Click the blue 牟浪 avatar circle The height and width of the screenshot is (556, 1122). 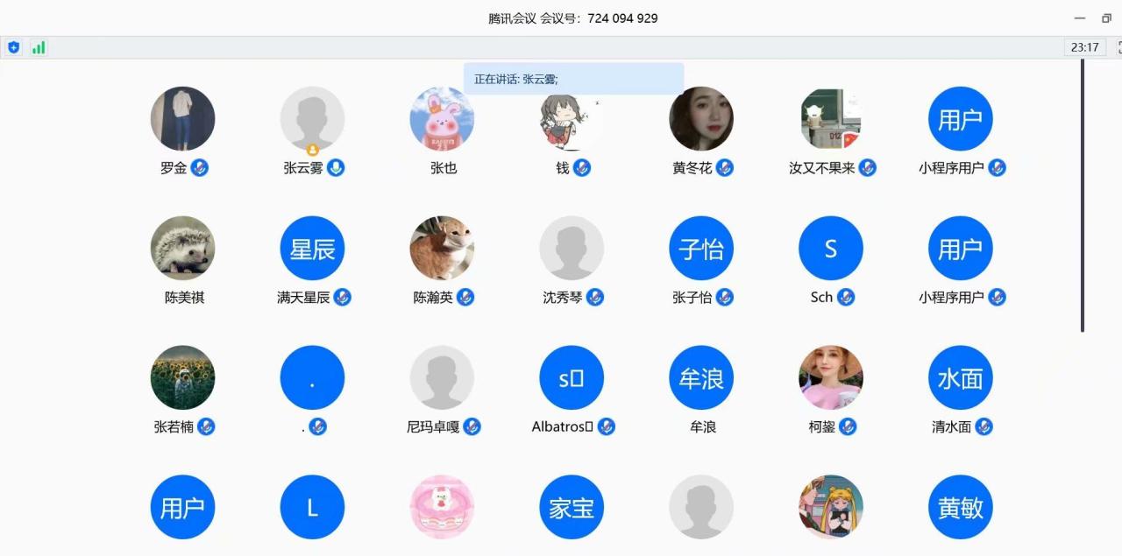pyautogui.click(x=701, y=377)
